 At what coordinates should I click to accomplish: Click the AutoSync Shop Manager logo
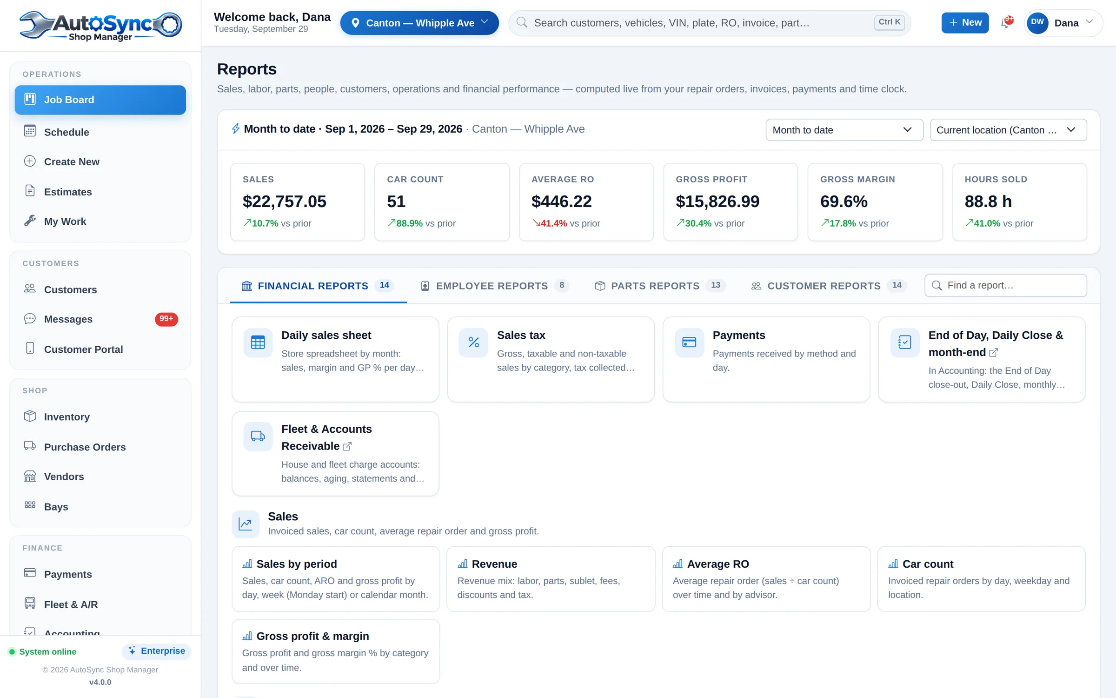click(100, 25)
